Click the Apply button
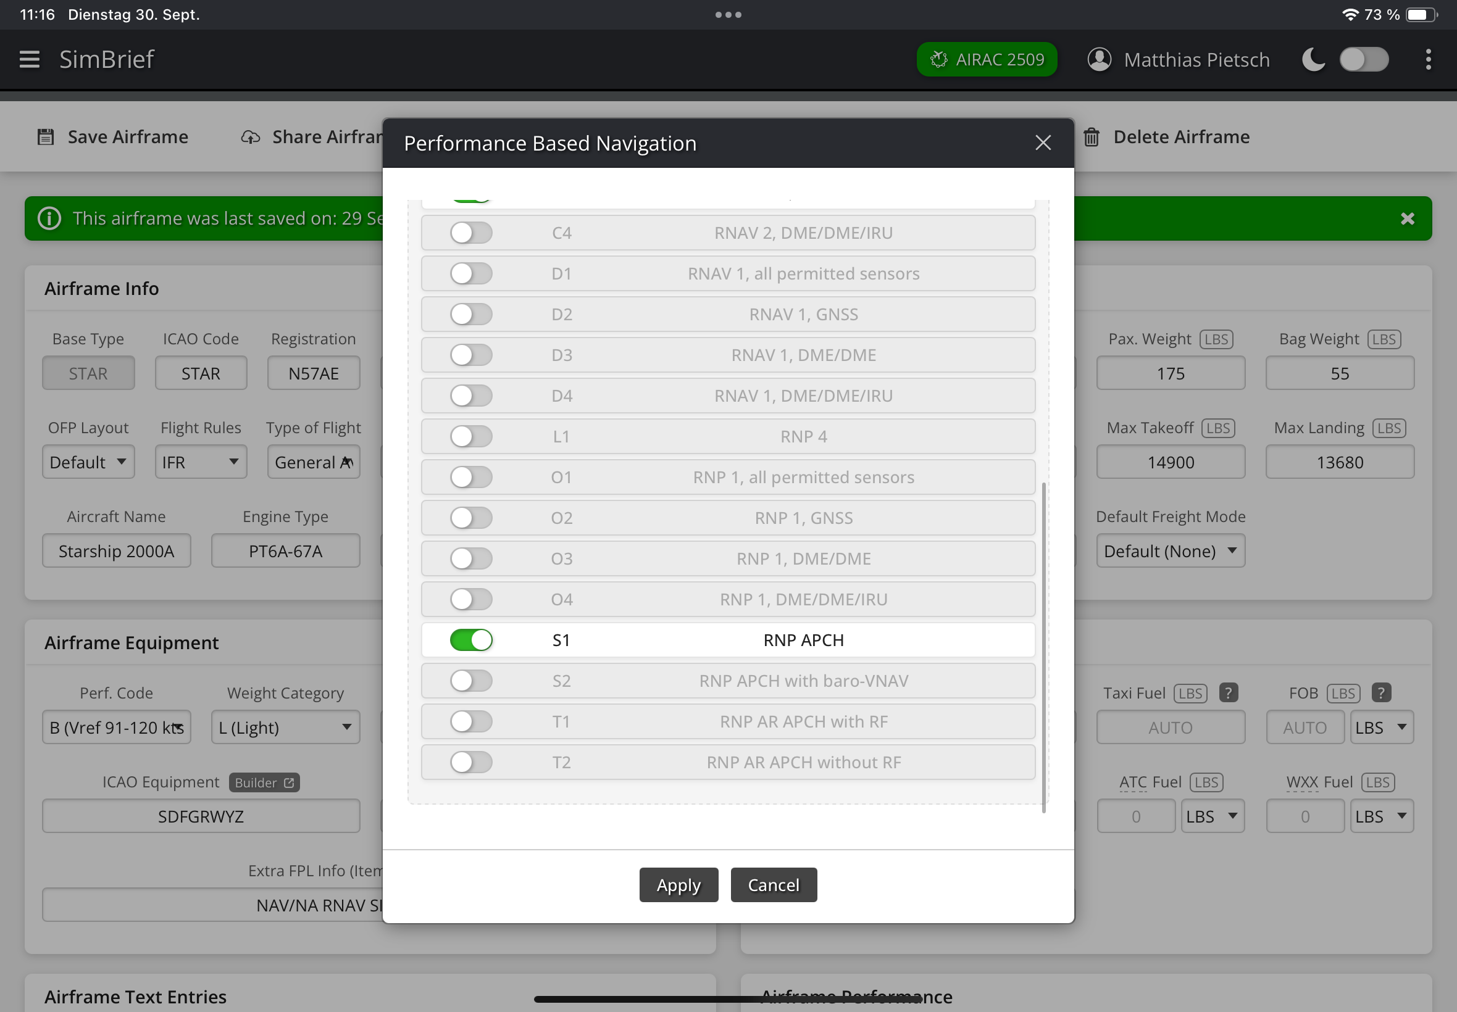The width and height of the screenshot is (1457, 1012). pos(678,884)
